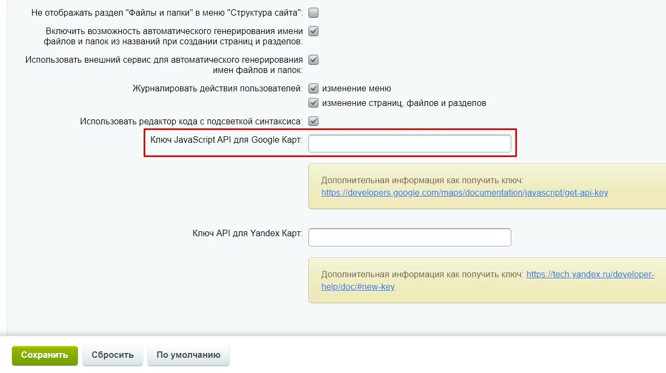Image resolution: width=666 pixels, height=373 pixels.
Task: Disable code editor syntax highlighting checkbox
Action: click(313, 121)
